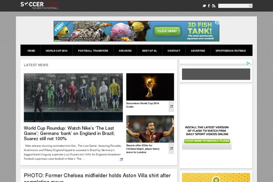Open the Sportsbook Ratings menu item
Image resolution: width=273 pixels, height=182 pixels.
tap(231, 51)
